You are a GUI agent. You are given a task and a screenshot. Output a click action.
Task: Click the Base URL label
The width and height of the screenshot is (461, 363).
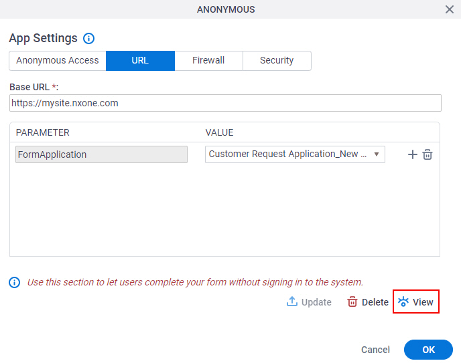[x=34, y=87]
